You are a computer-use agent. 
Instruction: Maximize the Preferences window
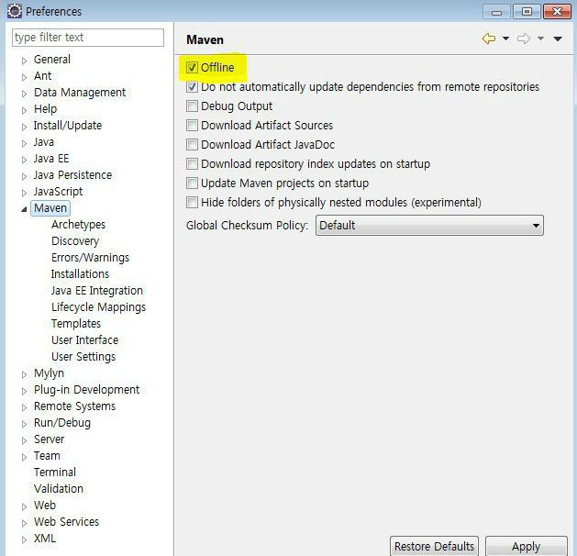pyautogui.click(x=527, y=12)
